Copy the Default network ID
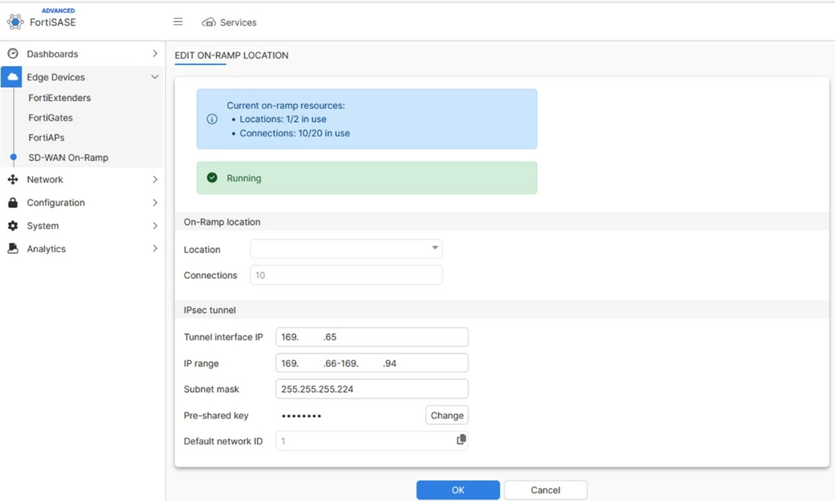This screenshot has height=501, width=835. pyautogui.click(x=461, y=440)
